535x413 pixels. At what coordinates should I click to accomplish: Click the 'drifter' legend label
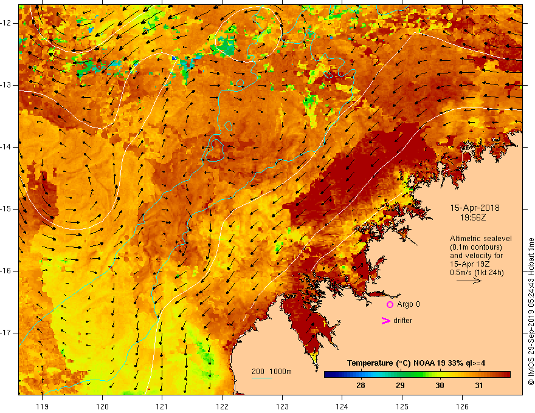click(402, 321)
